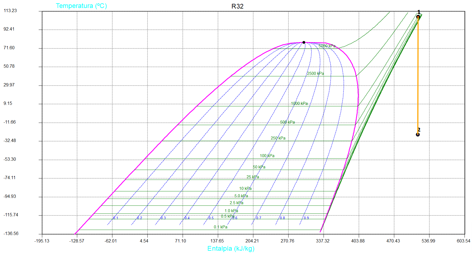Select the black critical point dot
Image resolution: width=472 pixels, height=254 pixels.
click(x=304, y=42)
